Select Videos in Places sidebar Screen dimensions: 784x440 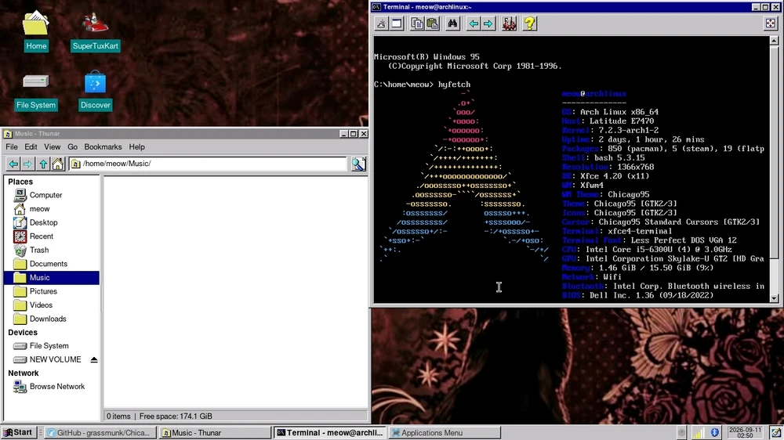pos(52,305)
